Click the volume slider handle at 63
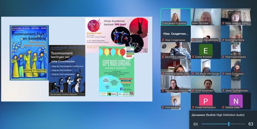 click(x=229, y=124)
